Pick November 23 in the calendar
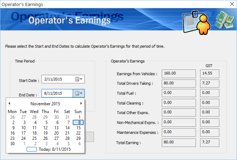The image size is (237, 160). (12, 138)
